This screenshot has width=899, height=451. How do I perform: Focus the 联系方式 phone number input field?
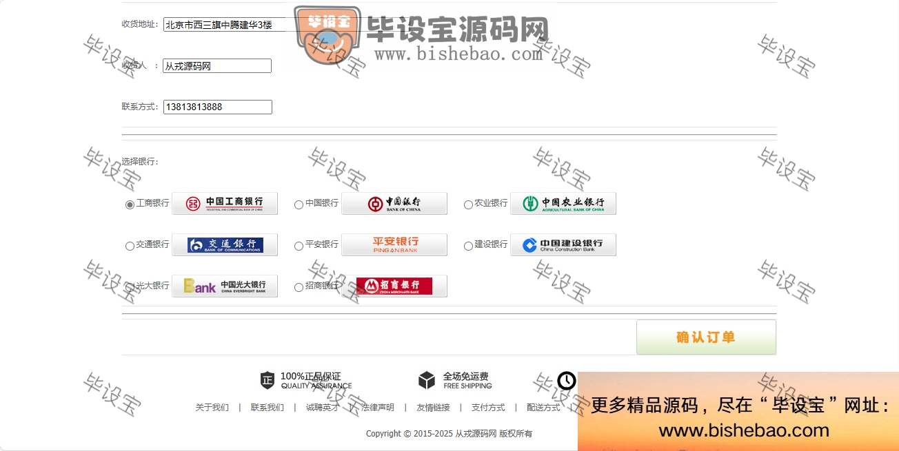point(218,107)
